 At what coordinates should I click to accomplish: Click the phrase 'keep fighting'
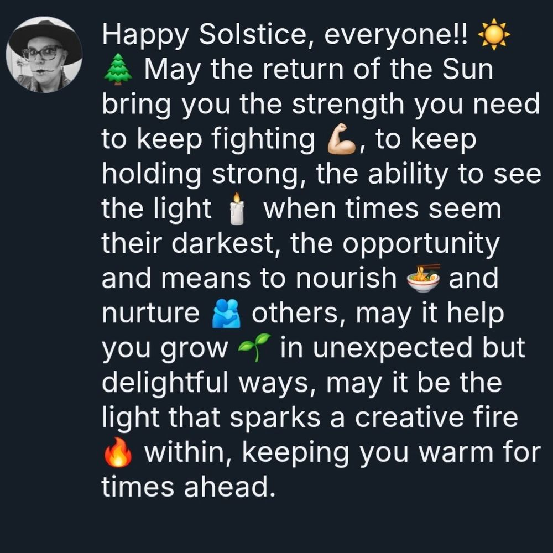point(226,139)
